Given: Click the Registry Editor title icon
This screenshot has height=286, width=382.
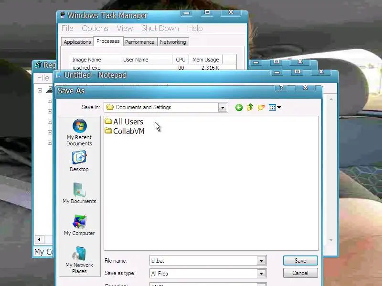Looking at the screenshot, I should click(38, 65).
